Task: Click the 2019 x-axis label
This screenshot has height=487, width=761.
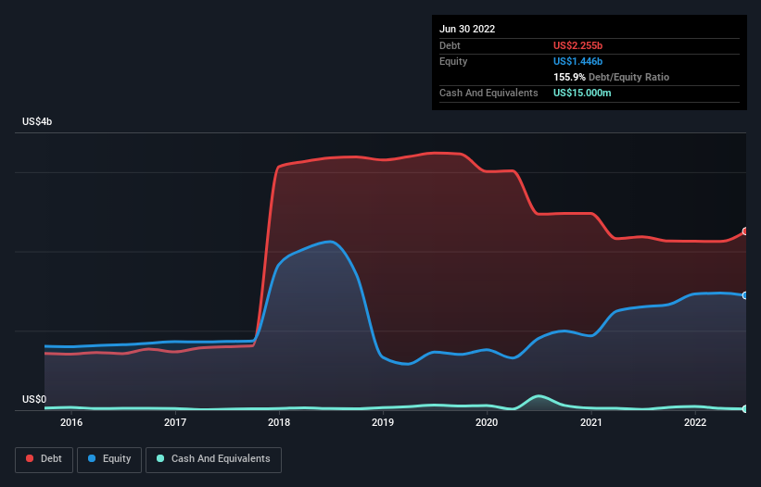Action: (383, 422)
